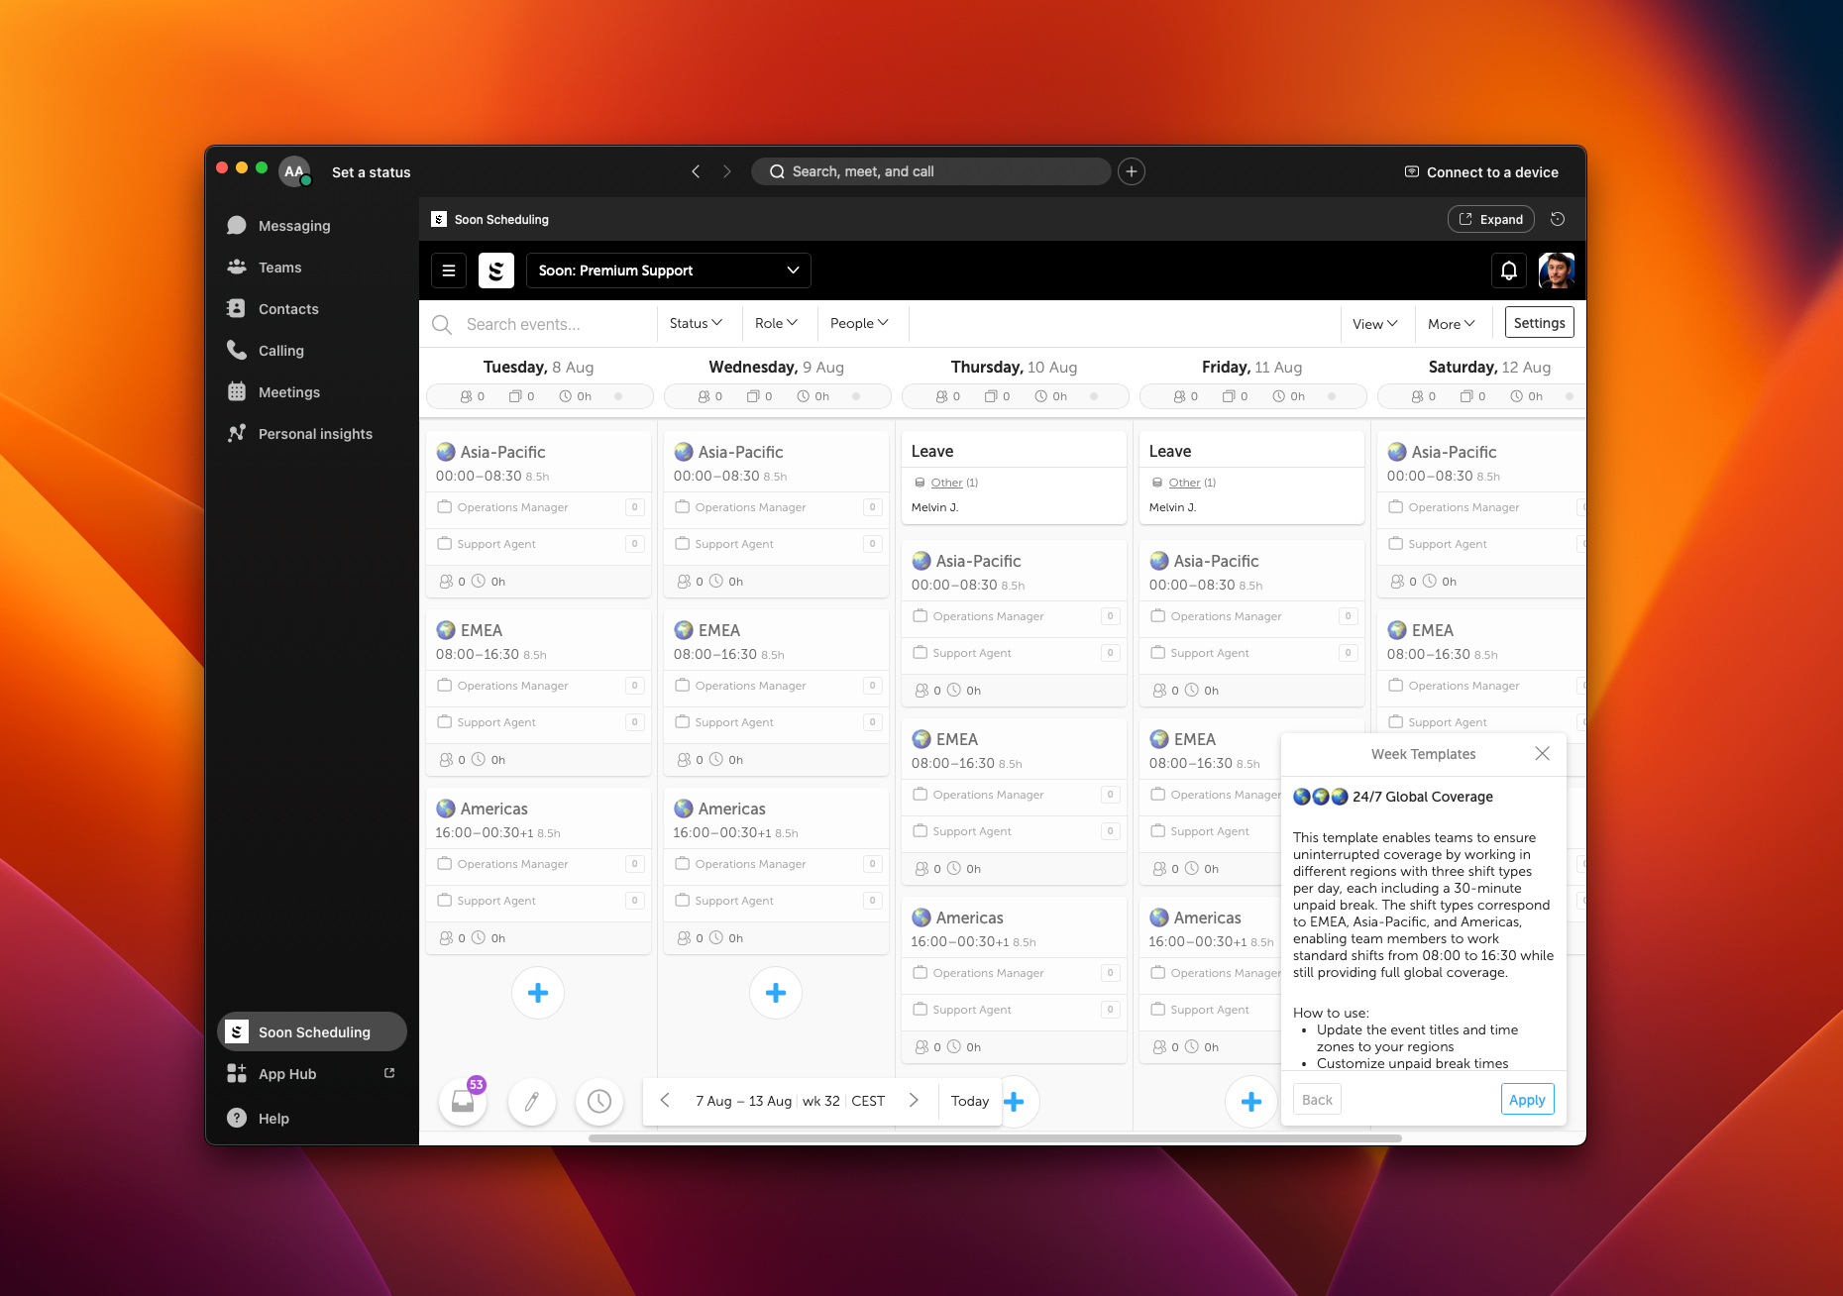
Task: Select Support Agent role in Wednesday's Americas shift
Action: click(x=776, y=901)
